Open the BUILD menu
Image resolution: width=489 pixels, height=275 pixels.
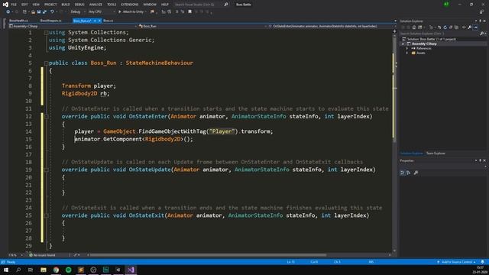[x=66, y=5]
